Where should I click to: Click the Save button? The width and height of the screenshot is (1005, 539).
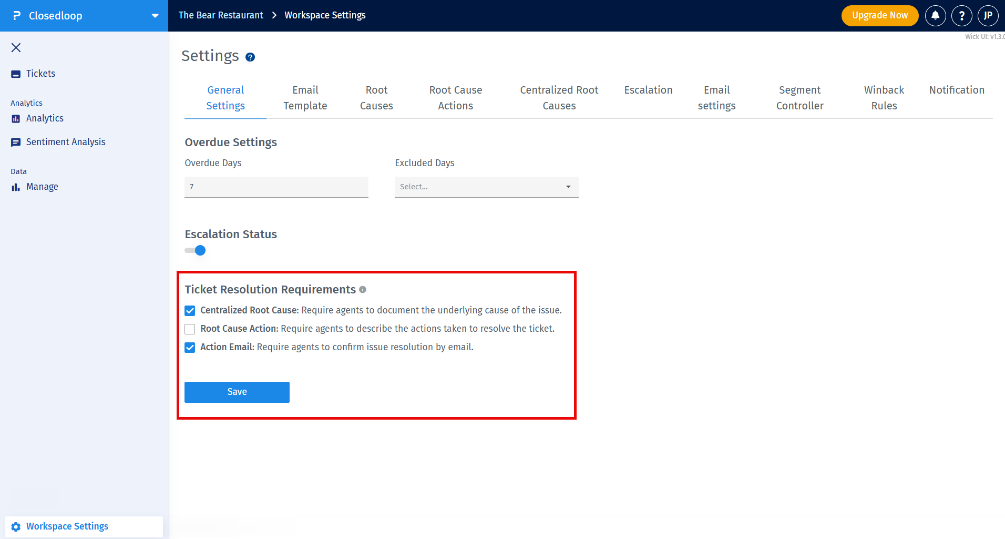click(x=237, y=392)
